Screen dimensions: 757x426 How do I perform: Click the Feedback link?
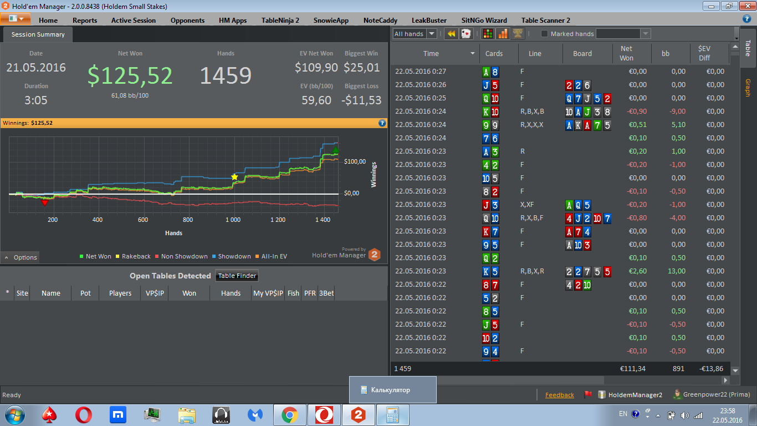tap(560, 395)
